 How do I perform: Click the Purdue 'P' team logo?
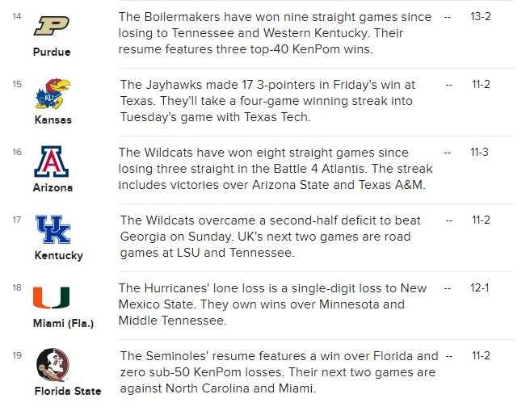pos(52,26)
